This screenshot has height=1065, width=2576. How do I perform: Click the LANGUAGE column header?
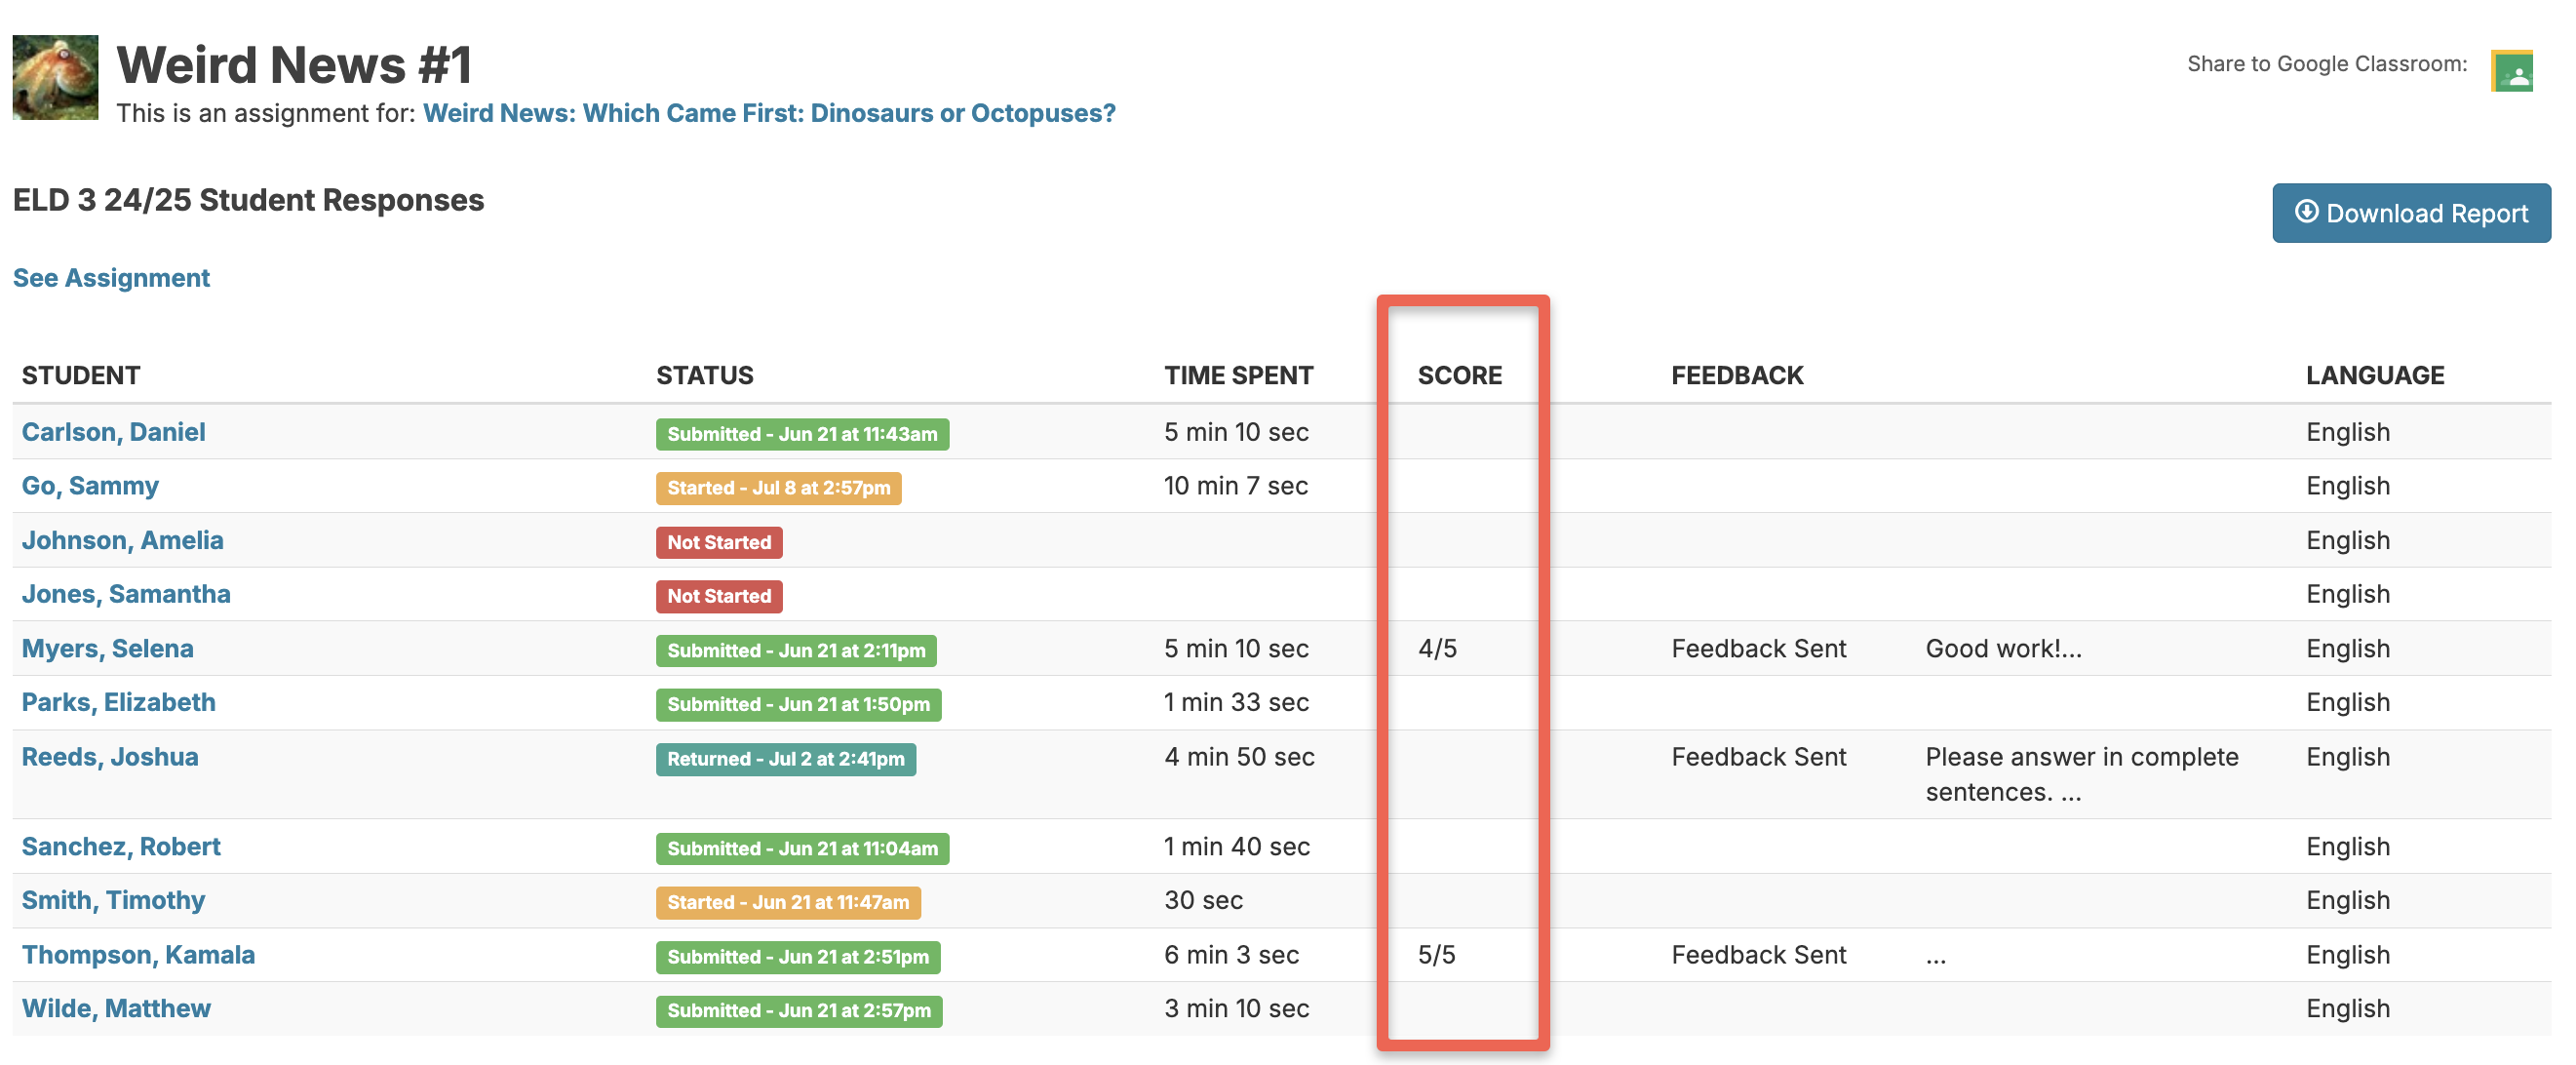pyautogui.click(x=2375, y=376)
